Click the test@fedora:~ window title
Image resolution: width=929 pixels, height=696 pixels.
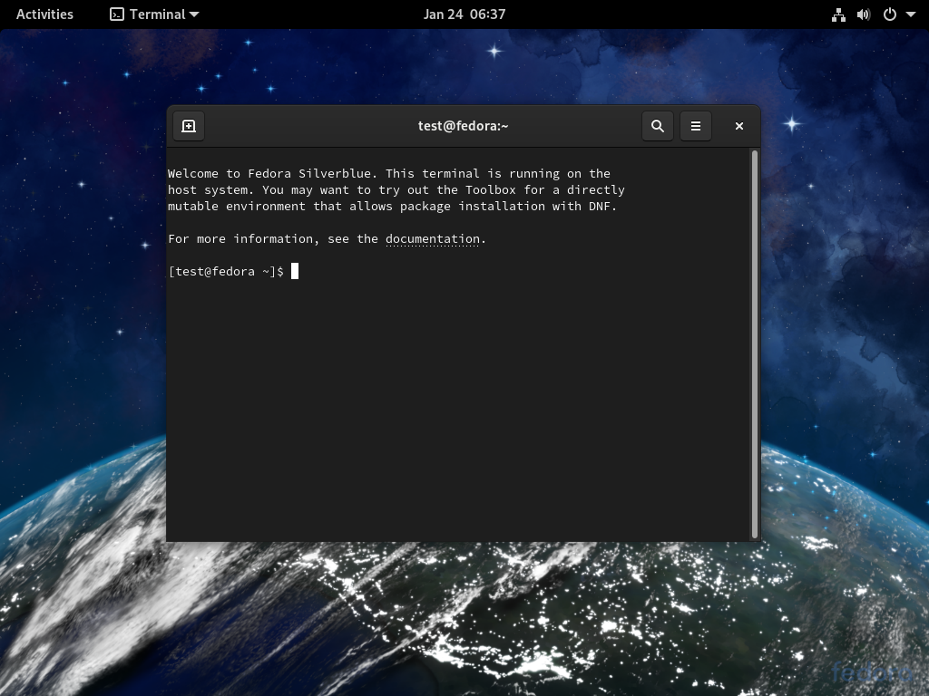point(464,126)
